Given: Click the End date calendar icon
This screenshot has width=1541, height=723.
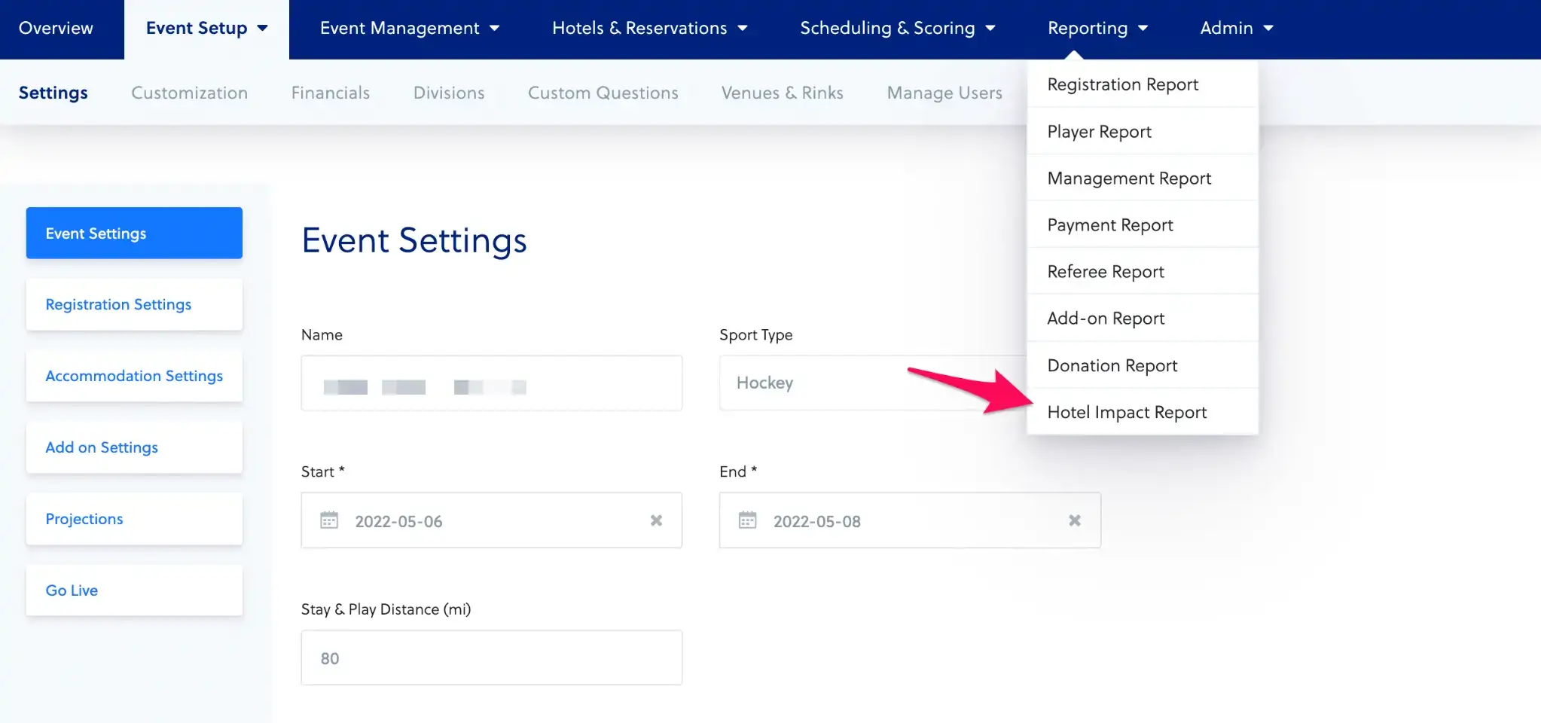Looking at the screenshot, I should point(747,520).
